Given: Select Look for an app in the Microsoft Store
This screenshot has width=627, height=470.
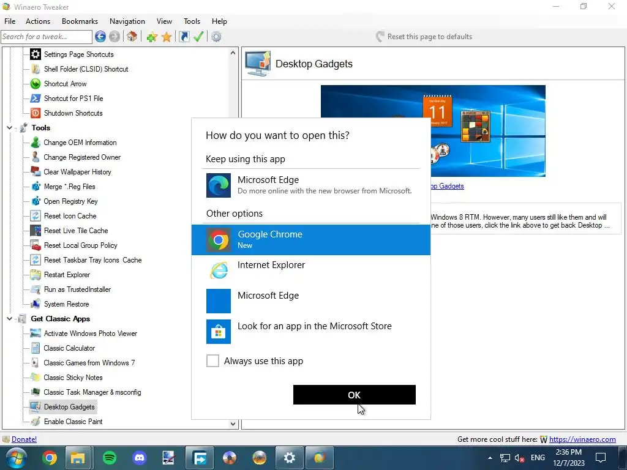Looking at the screenshot, I should point(311,331).
